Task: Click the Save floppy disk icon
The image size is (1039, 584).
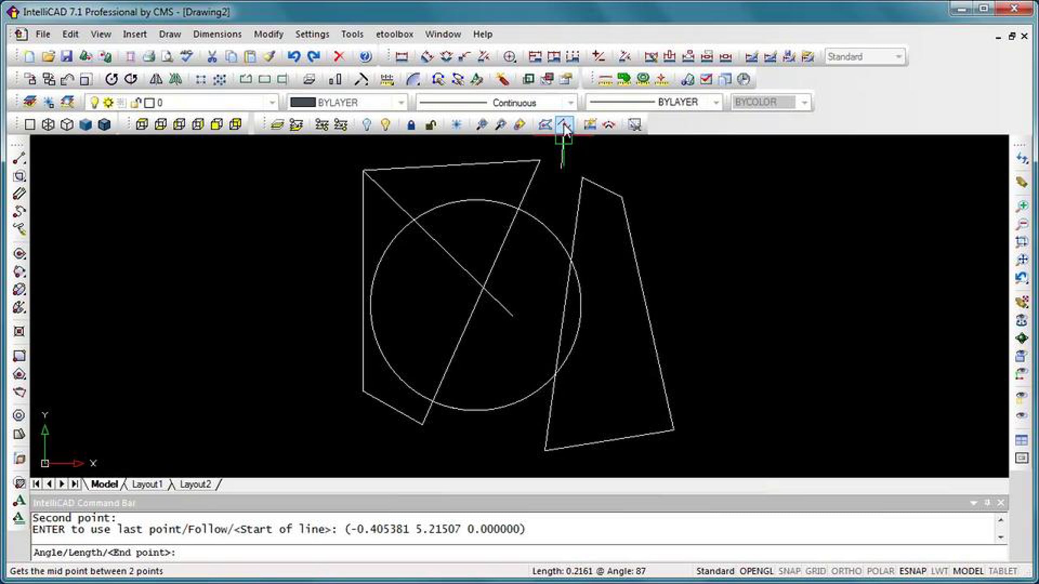Action: pos(66,57)
